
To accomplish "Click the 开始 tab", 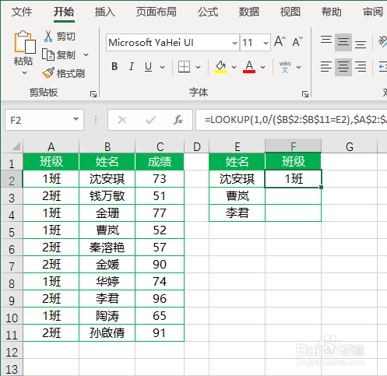I will tap(64, 12).
